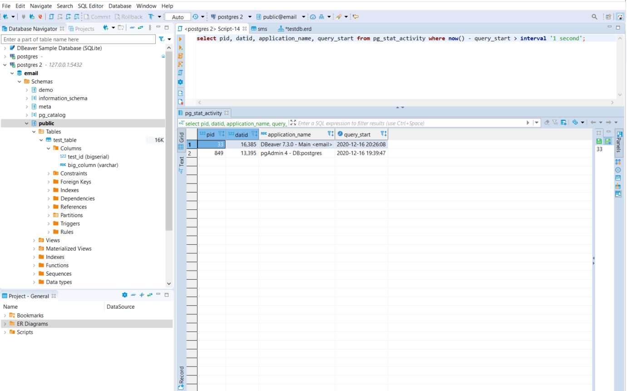The image size is (627, 391).
Task: Click the Rollback button in the toolbar
Action: pyautogui.click(x=128, y=16)
